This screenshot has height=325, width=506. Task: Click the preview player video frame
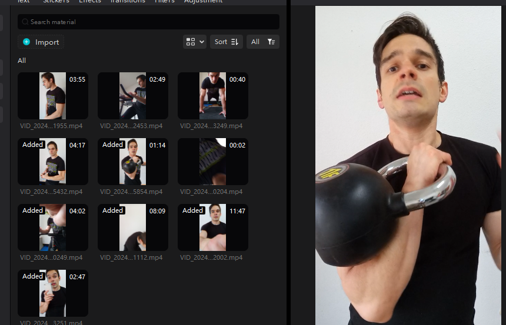coord(408,165)
